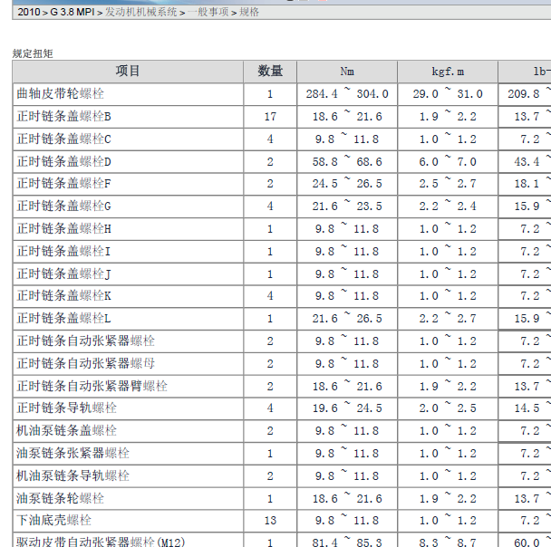Click the Nm column header
The height and width of the screenshot is (547, 551).
click(x=347, y=72)
